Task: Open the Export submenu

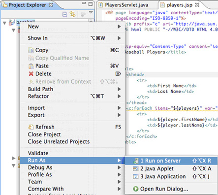Action: [72, 115]
